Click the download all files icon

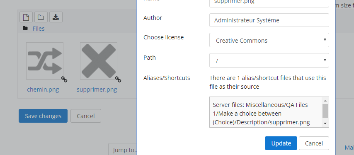click(x=56, y=17)
